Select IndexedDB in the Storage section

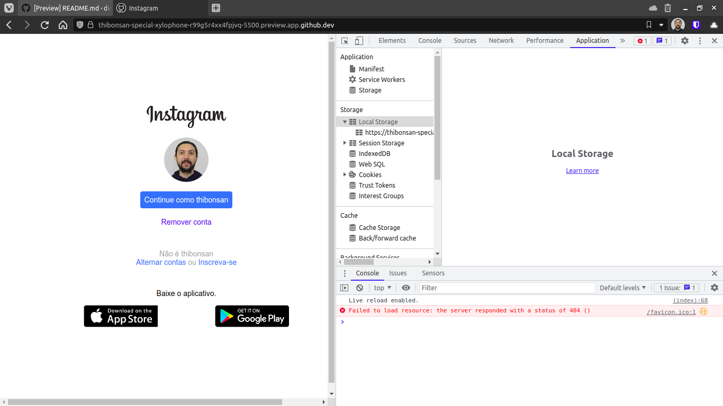point(374,153)
